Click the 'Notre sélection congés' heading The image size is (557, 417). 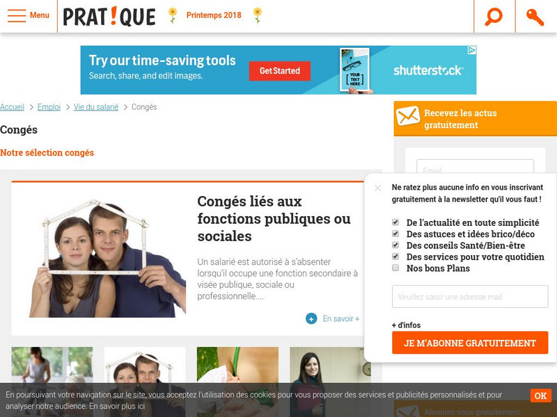click(47, 152)
